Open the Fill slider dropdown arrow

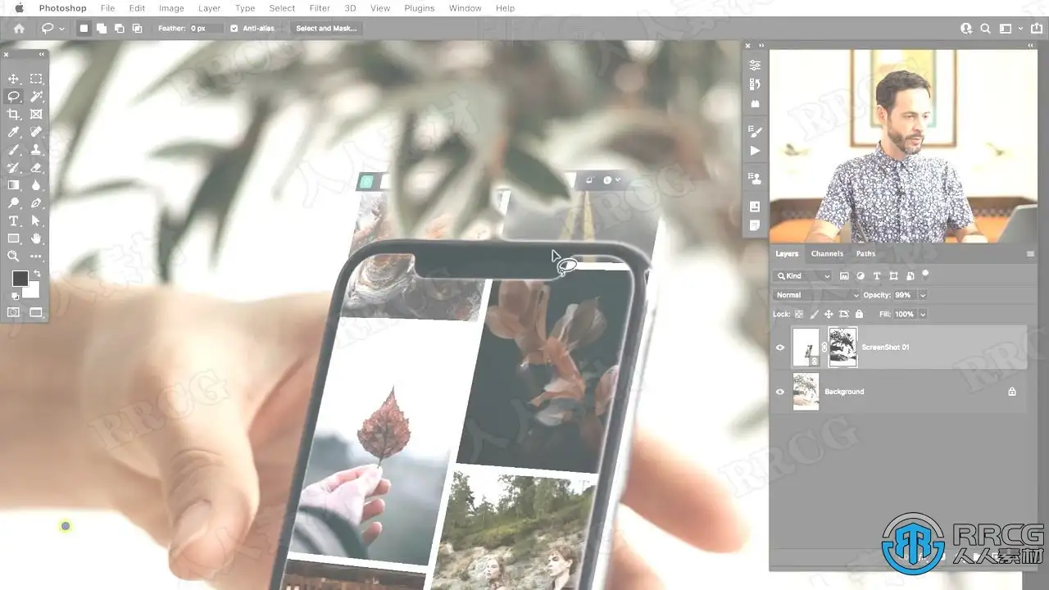pos(923,314)
